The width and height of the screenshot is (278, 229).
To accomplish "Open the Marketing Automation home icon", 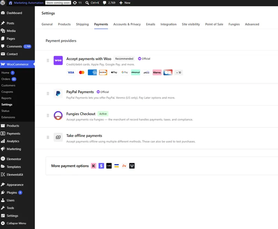I will [10, 3].
